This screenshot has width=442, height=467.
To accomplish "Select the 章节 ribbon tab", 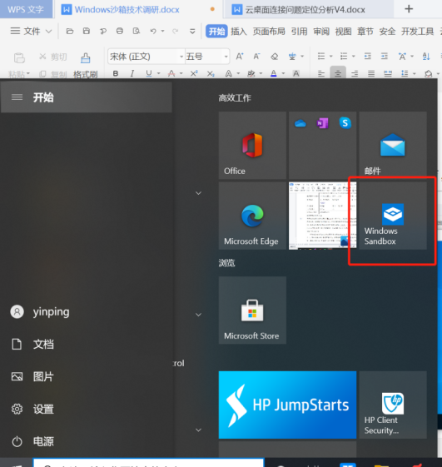I will [x=365, y=32].
